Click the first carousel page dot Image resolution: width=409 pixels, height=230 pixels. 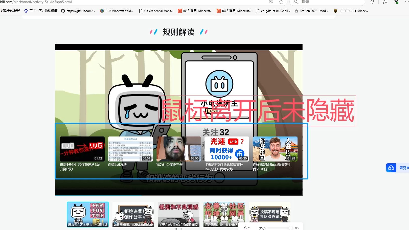(x=176, y=229)
